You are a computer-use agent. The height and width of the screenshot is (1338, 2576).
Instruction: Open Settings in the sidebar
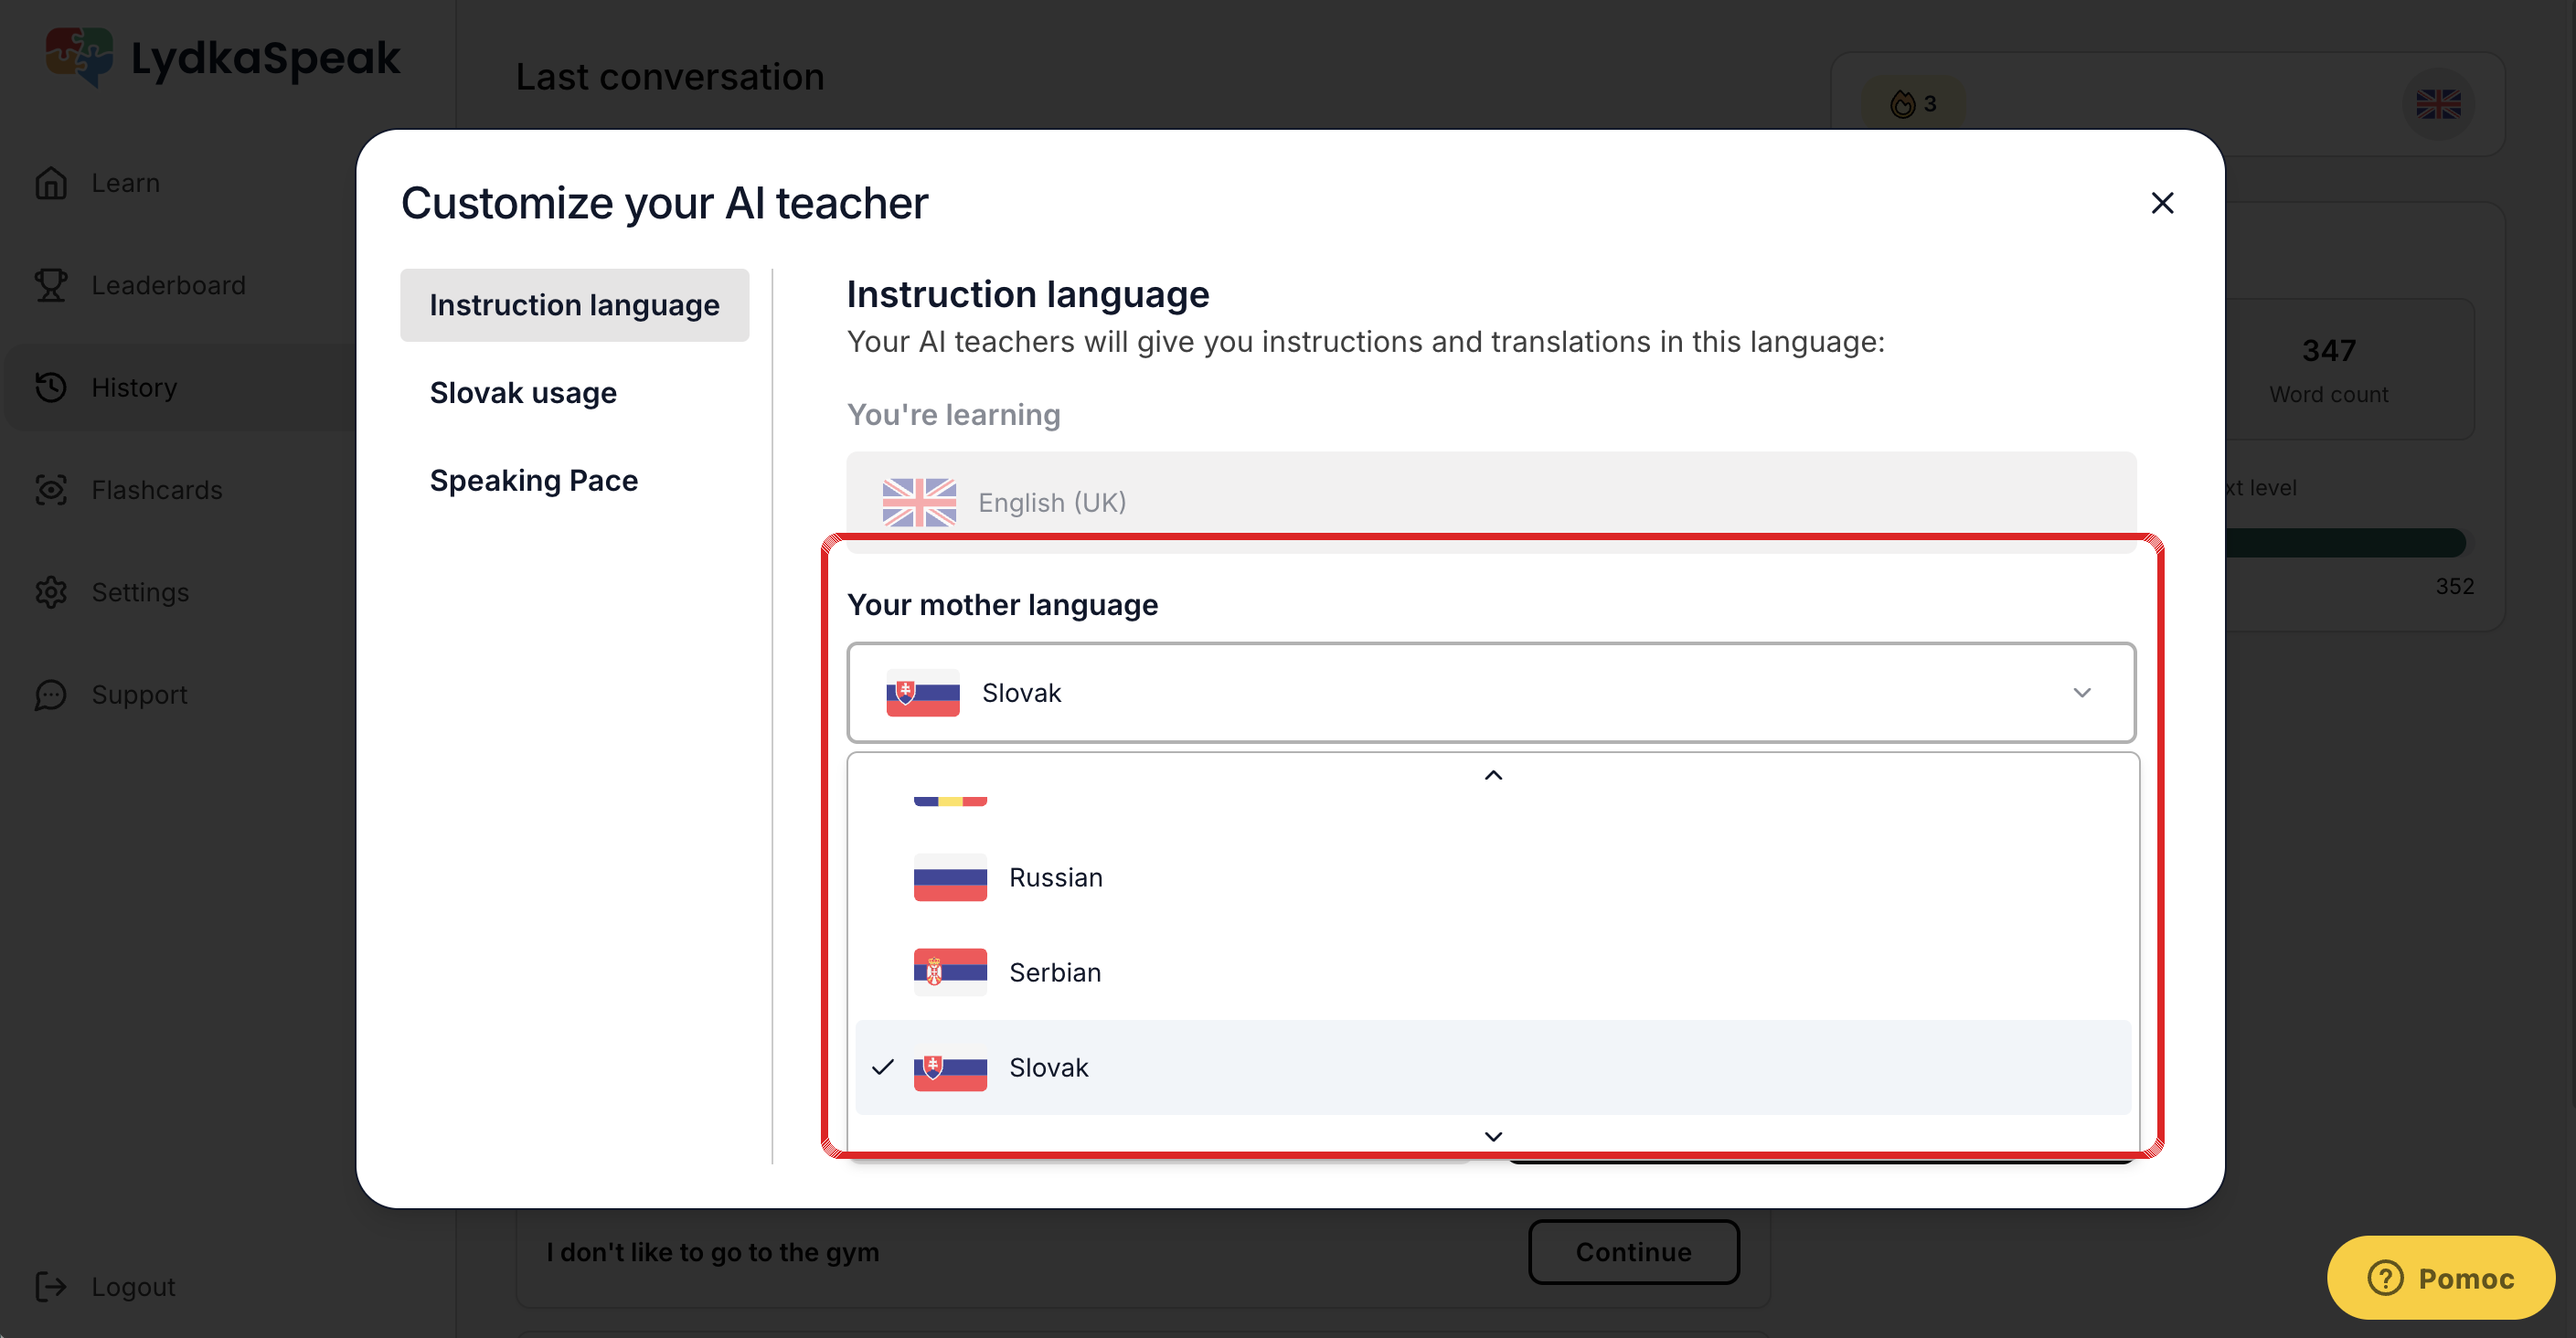click(140, 592)
